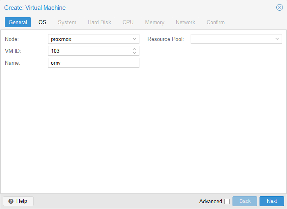Increase VM ID with up arrow
This screenshot has height=209, width=287.
click(x=134, y=49)
